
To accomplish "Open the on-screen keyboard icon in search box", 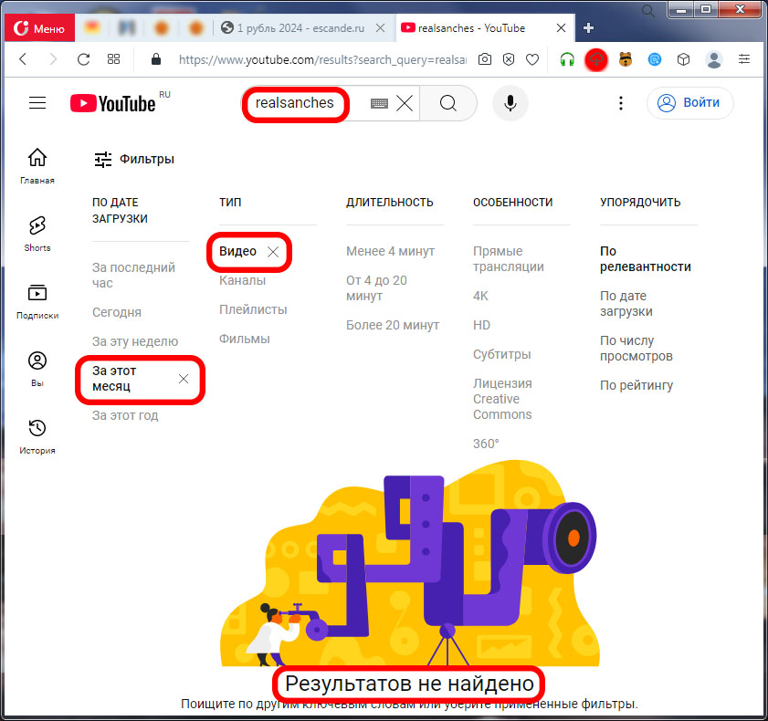I will click(x=380, y=104).
